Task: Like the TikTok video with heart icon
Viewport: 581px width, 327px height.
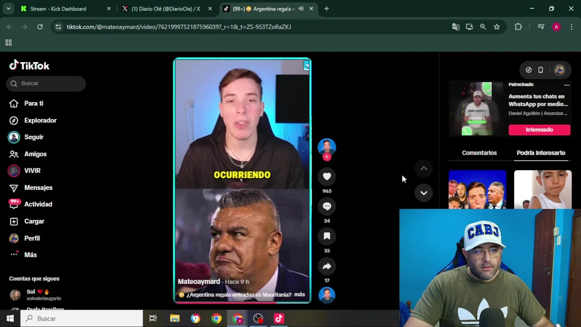Action: point(327,176)
